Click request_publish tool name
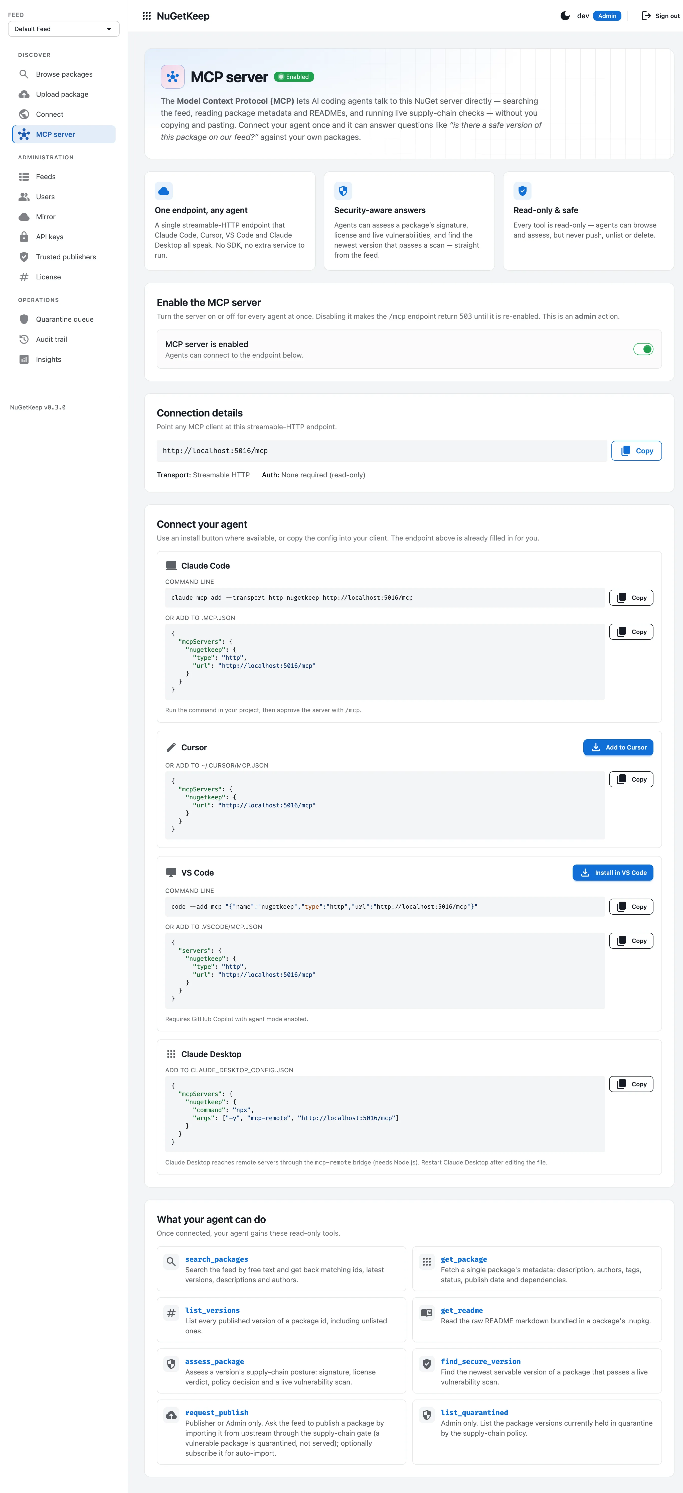 (217, 1413)
